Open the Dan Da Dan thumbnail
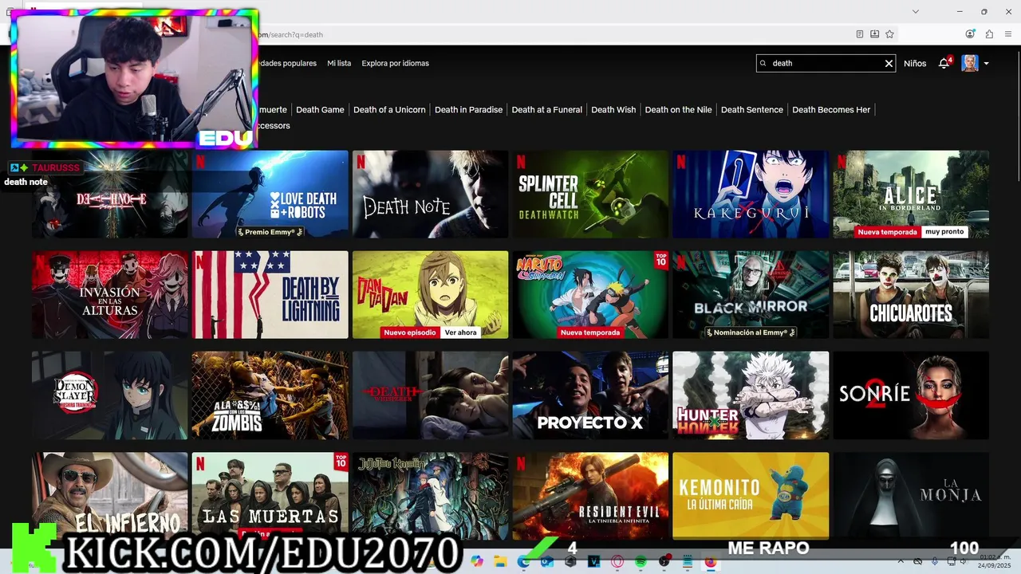The height and width of the screenshot is (574, 1021). pos(430,295)
